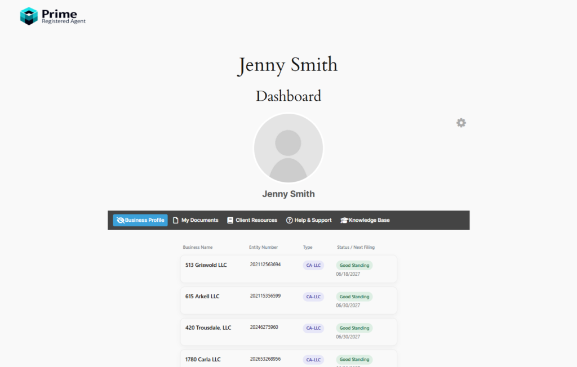Image resolution: width=577 pixels, height=367 pixels.
Task: Click the CA-LLC badge for 615 Arkell LLC
Action: [x=313, y=297]
